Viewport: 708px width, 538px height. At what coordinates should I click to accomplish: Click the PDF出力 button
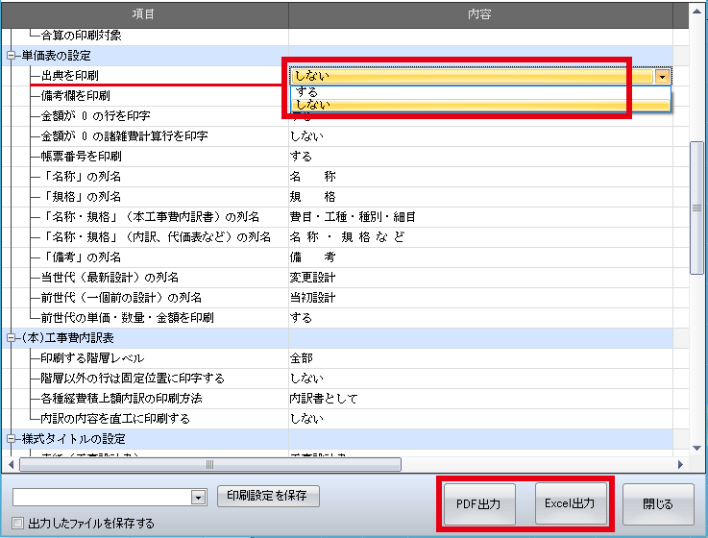pos(479,502)
